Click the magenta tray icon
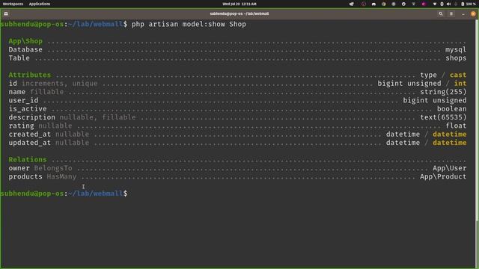The image size is (479, 269). [424, 4]
